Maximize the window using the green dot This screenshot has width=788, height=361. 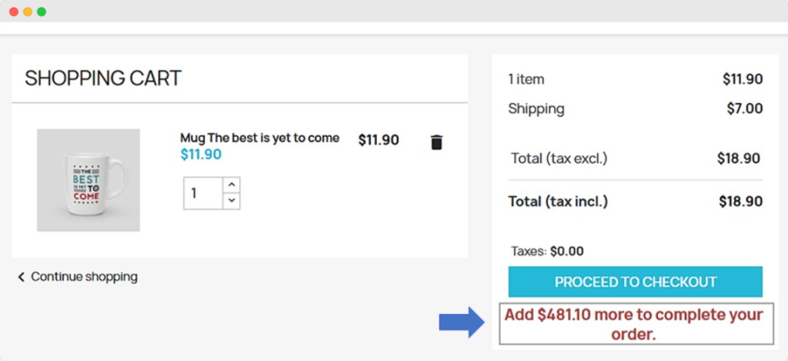(42, 12)
